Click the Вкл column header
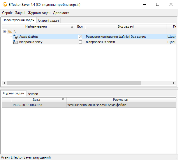The image size is (178, 160). 80,26
